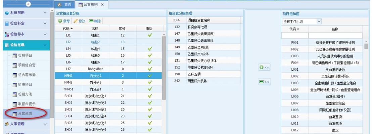Click the pencil icon of 修改
Screen dimensions: 374x134
coord(76,21)
